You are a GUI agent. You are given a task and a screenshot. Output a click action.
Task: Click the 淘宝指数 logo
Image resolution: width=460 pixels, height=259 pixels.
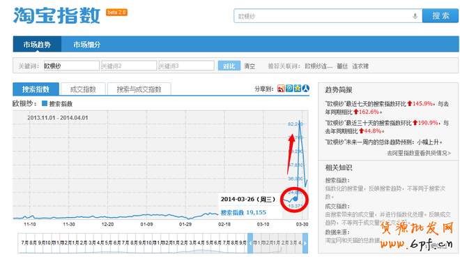tap(56, 15)
